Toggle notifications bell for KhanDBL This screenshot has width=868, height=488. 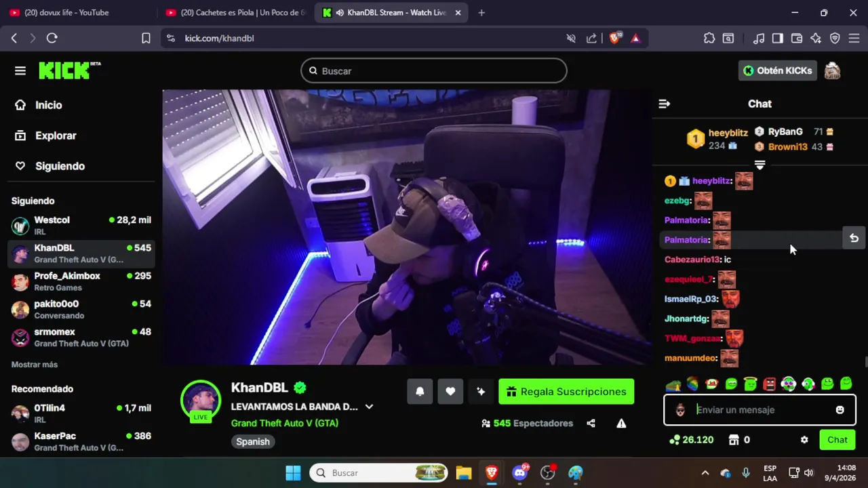coord(420,392)
